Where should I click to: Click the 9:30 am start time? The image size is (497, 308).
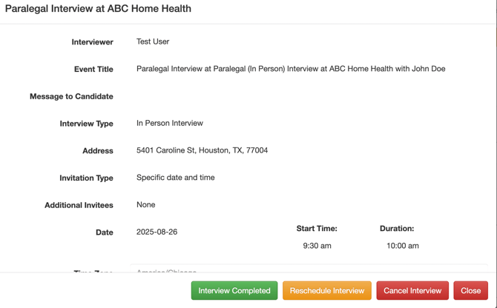click(317, 246)
